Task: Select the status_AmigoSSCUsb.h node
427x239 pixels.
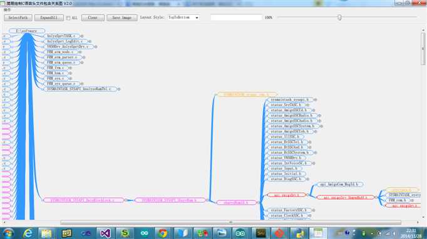Action: [x=290, y=131]
